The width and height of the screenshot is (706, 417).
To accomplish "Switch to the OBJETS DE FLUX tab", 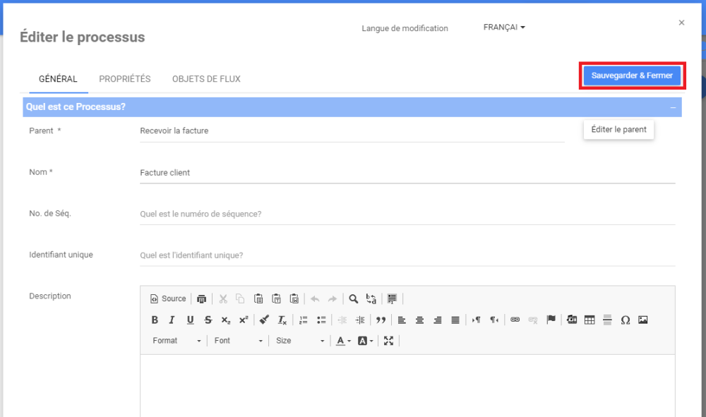I will pos(206,79).
